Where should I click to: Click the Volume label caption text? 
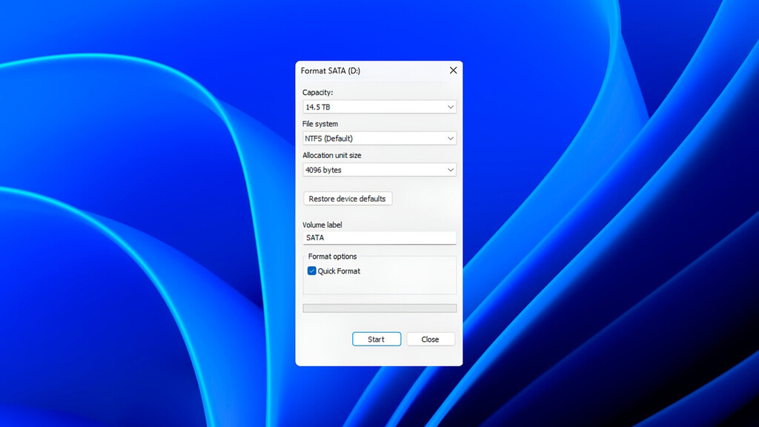pos(322,225)
